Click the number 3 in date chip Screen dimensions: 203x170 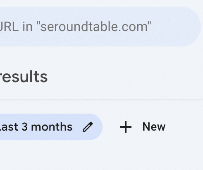(24, 127)
